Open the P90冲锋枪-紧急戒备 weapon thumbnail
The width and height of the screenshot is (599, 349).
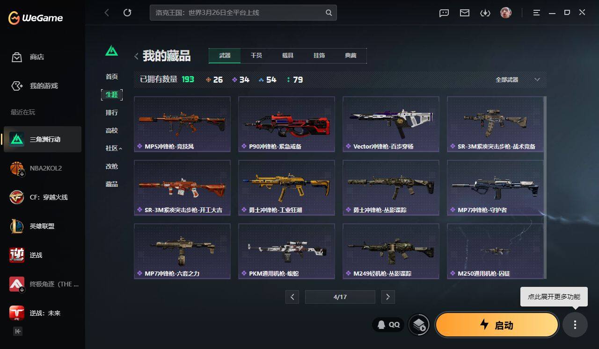pos(286,124)
